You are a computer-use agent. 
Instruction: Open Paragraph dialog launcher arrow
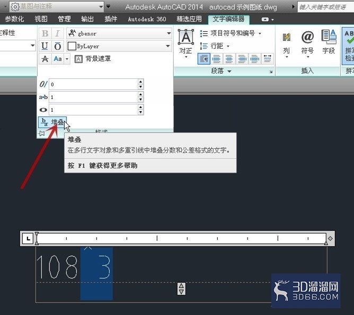click(x=271, y=71)
